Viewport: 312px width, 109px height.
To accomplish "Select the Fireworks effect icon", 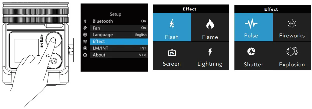I will click(x=292, y=24).
